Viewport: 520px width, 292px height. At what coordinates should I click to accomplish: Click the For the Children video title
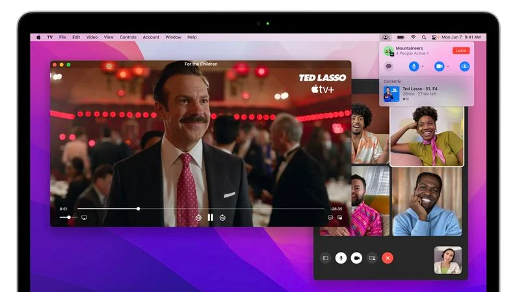201,64
